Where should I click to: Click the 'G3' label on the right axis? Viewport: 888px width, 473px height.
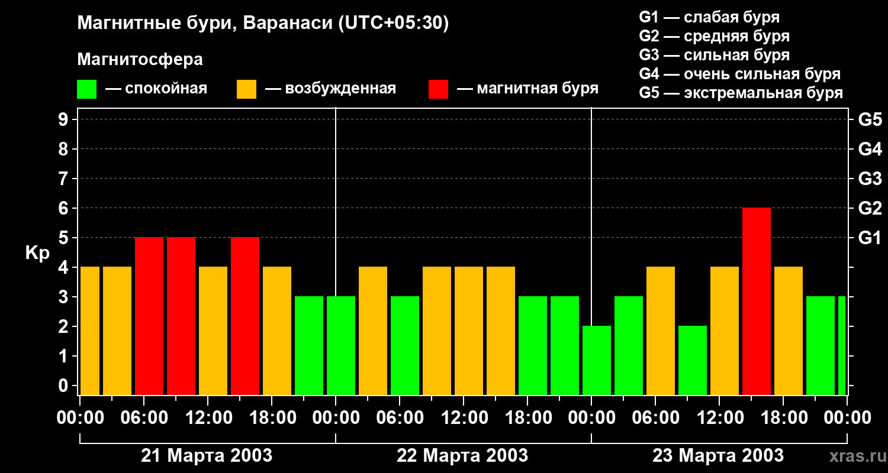870,179
